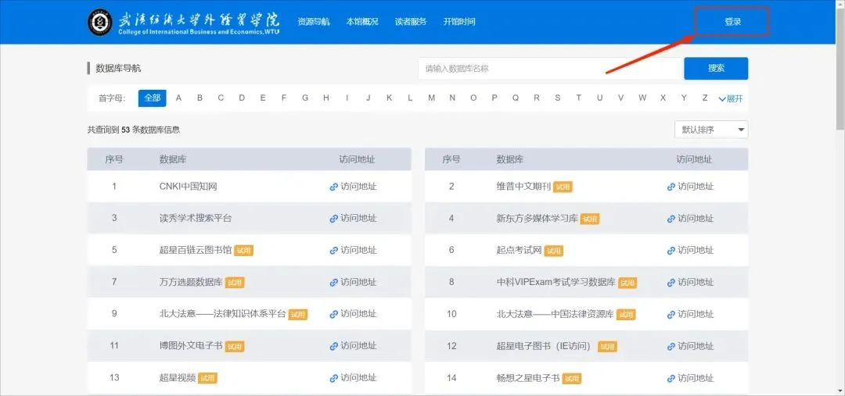Open the 默认排序 sort dropdown

pos(711,130)
